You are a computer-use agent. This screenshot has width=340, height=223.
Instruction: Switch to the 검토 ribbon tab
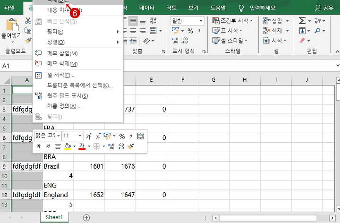171,8
